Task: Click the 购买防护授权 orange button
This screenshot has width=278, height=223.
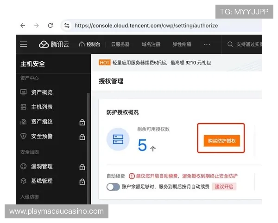Action: [x=222, y=141]
